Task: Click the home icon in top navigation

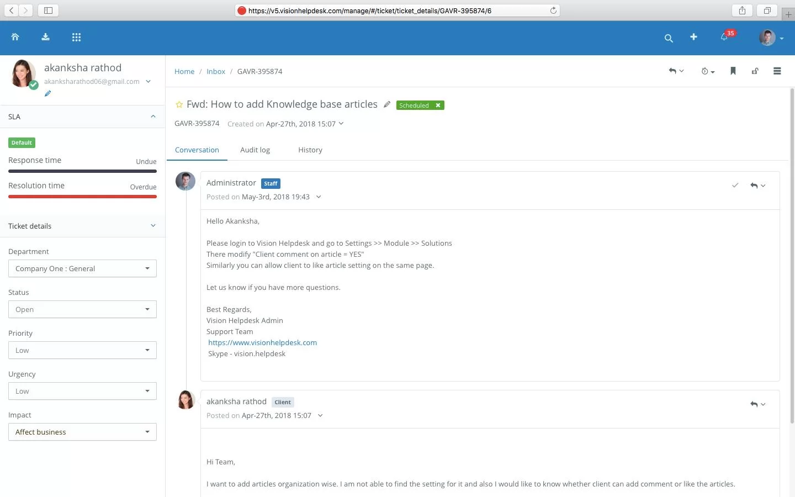Action: point(15,37)
